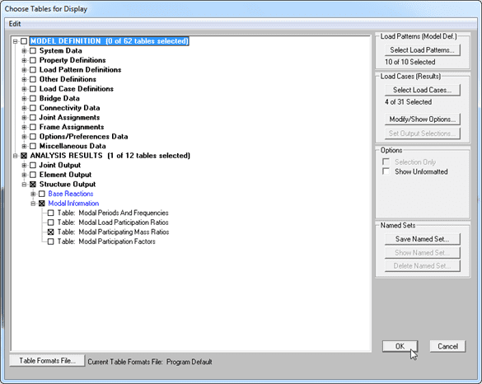The width and height of the screenshot is (482, 384).
Task: Select Table: Modal Load Participation Ratios row
Action: [x=113, y=222]
